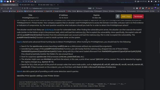160x90 pixels.
Task: Expand the Metasploit bookmarks folder
Action: point(98,11)
